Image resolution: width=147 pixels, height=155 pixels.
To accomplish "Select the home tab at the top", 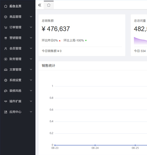I will click(49, 5).
